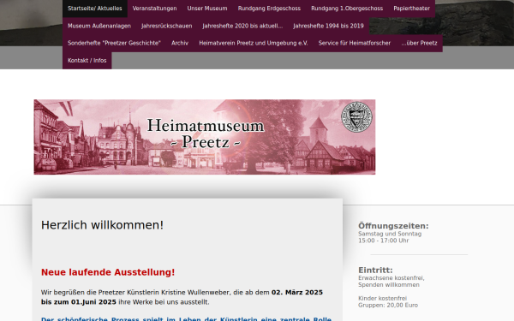
Task: Select Rundgang 1.Obergeschoss menu entry
Action: pyautogui.click(x=347, y=9)
